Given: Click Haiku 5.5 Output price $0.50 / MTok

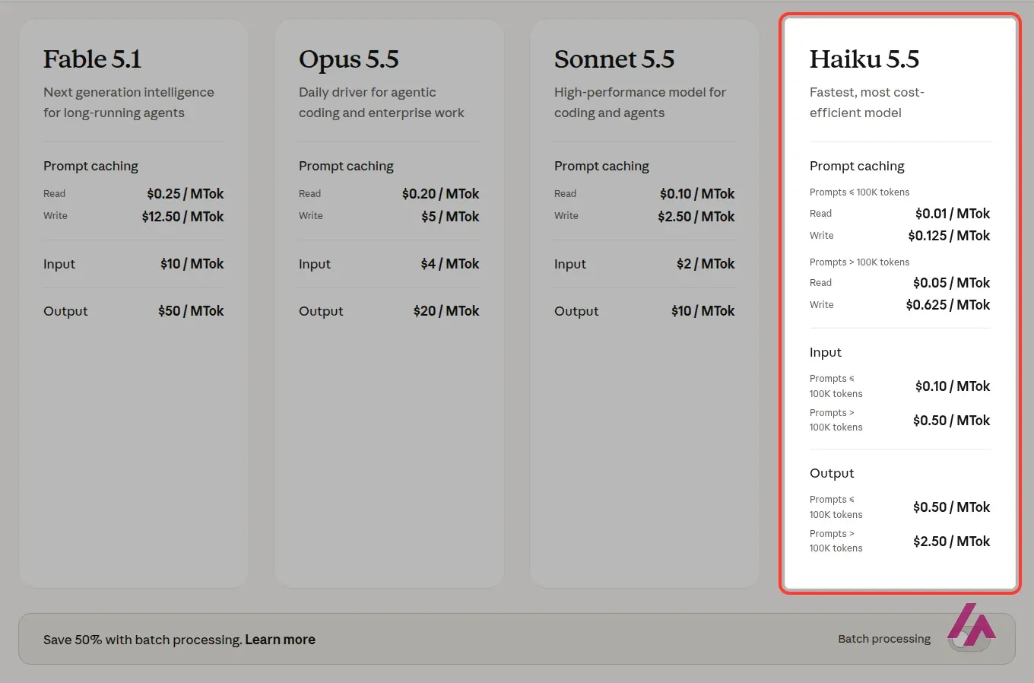Looking at the screenshot, I should coord(952,507).
